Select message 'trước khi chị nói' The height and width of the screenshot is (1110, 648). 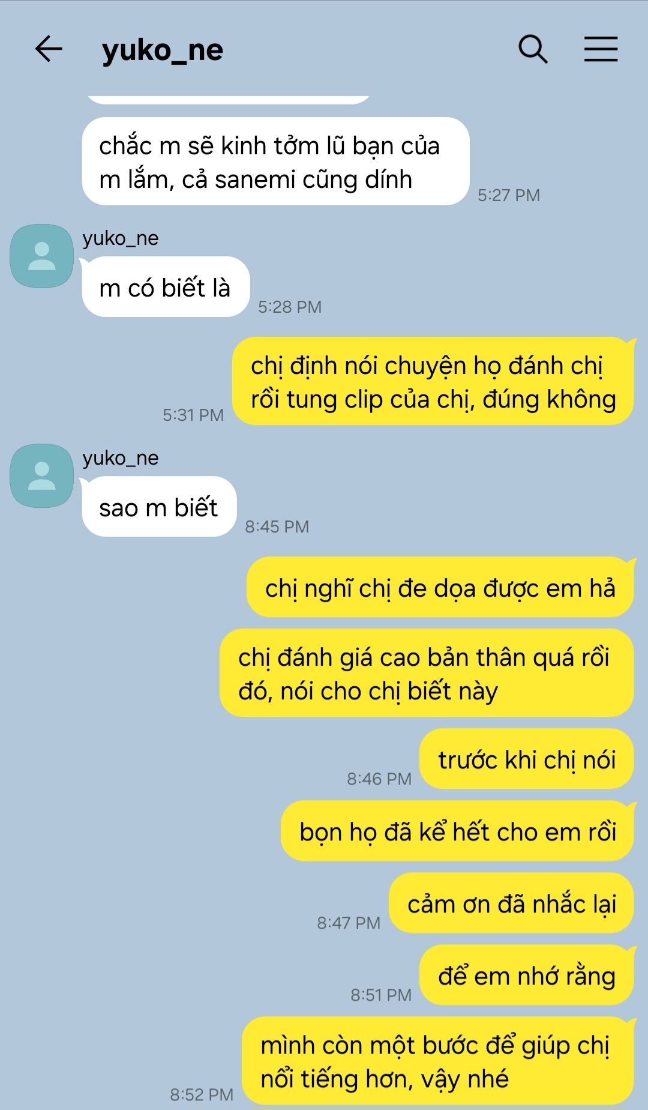coord(527,759)
